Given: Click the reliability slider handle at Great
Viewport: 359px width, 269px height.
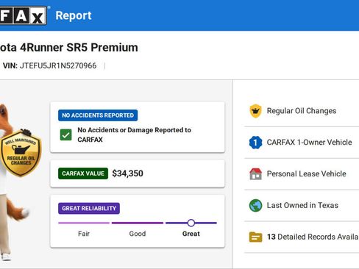Looking at the screenshot, I should 191,223.
